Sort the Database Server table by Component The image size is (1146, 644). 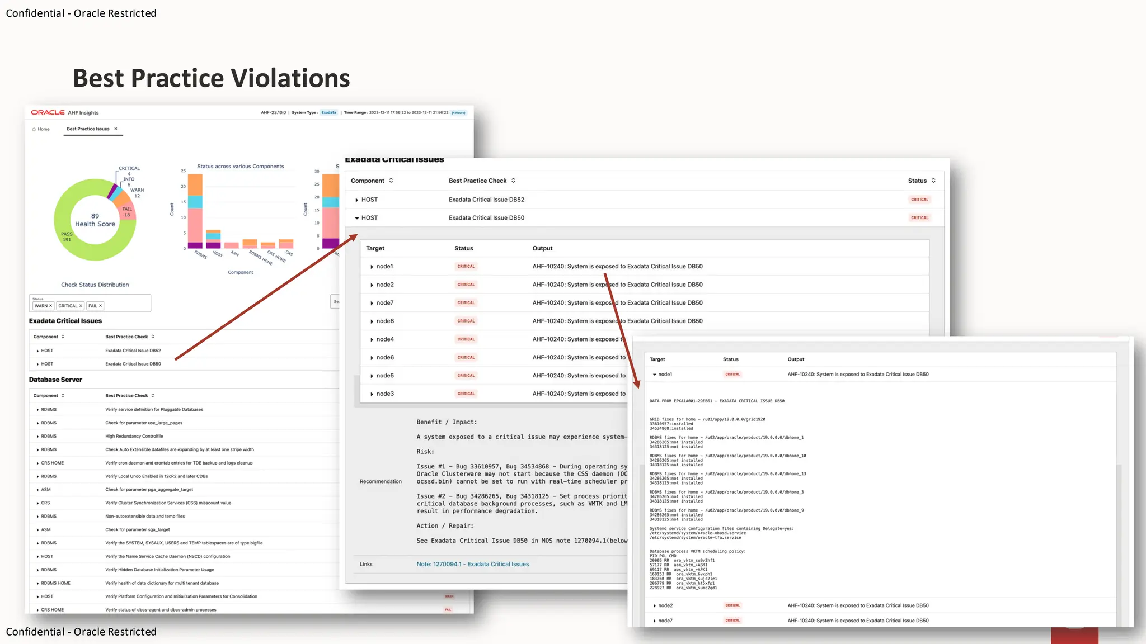(x=63, y=395)
